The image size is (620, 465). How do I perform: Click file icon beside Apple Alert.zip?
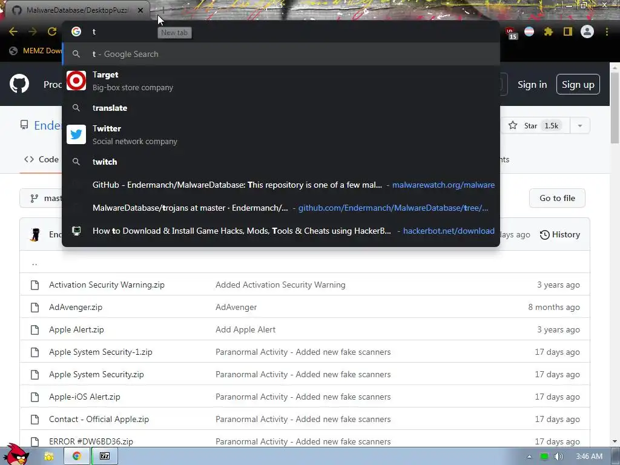tap(35, 329)
